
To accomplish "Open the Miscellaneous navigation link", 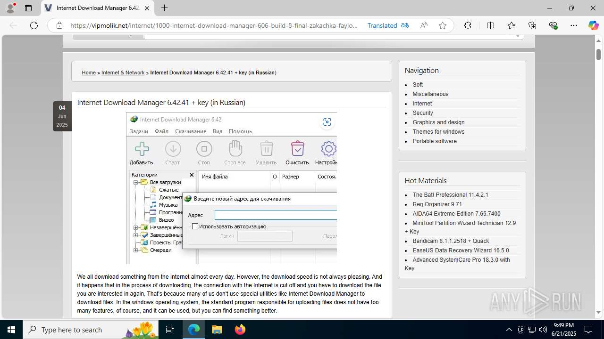I will pos(430,94).
